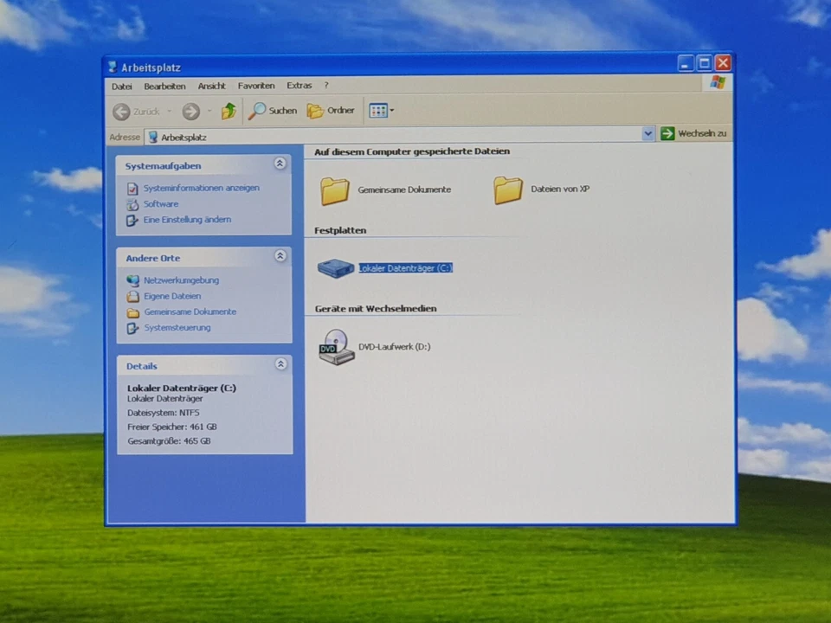The image size is (831, 623).
Task: Open the Extras menu
Action: coord(299,86)
